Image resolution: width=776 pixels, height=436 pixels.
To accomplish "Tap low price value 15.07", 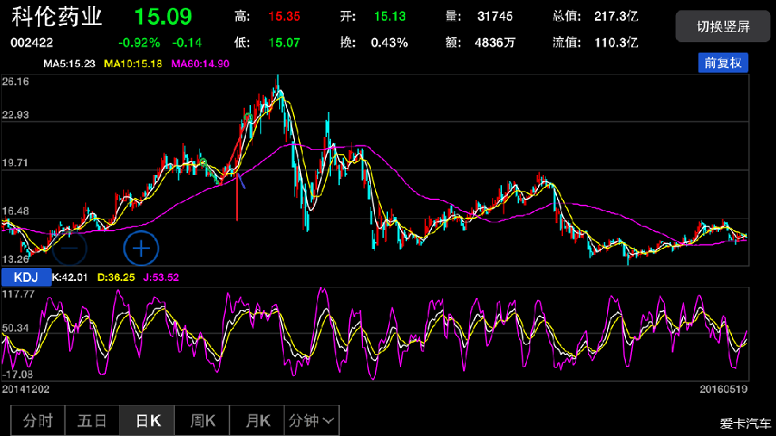I will click(284, 43).
